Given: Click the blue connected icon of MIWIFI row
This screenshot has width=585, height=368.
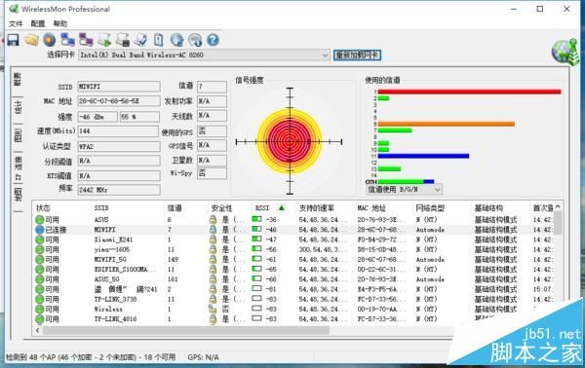Looking at the screenshot, I should click(40, 230).
